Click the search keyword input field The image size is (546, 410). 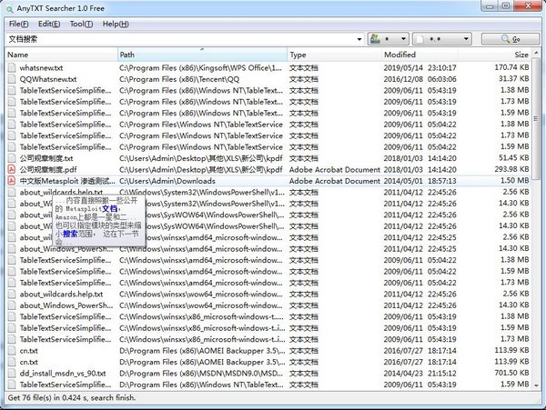[x=182, y=39]
